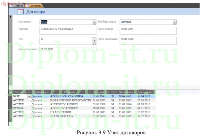This screenshot has height=138, width=210.
Task: Click start date 25.02.2015 cell
Action: click(127, 100)
